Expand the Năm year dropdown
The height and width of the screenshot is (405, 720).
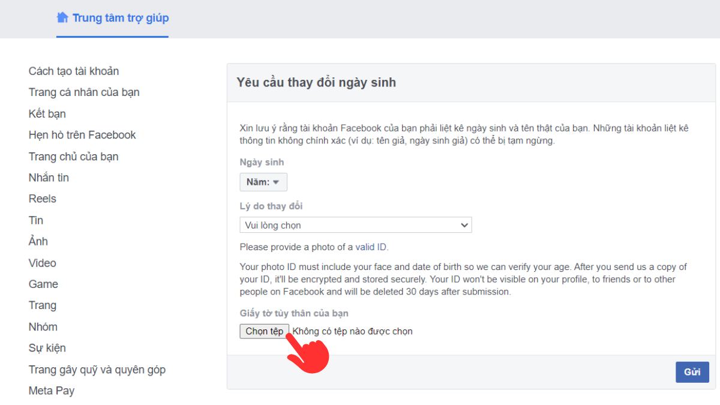tap(263, 182)
